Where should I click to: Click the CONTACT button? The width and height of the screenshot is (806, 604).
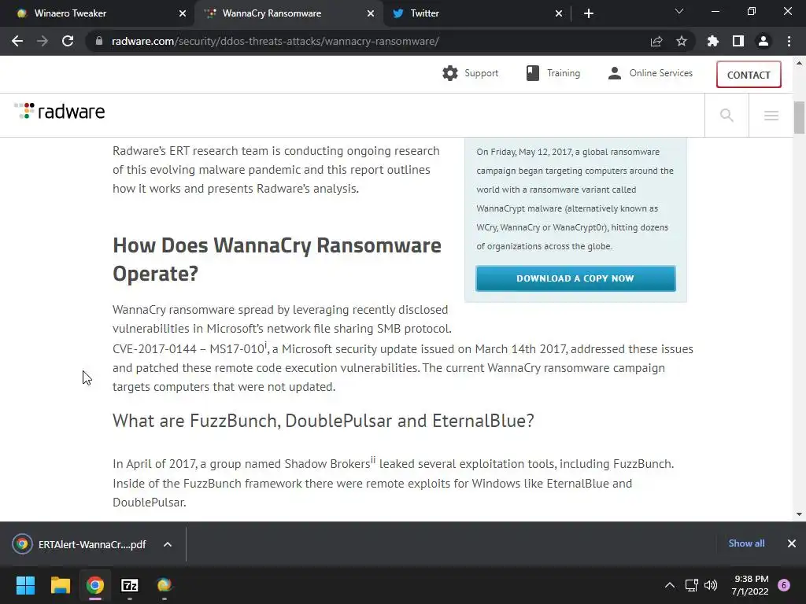[x=749, y=75]
